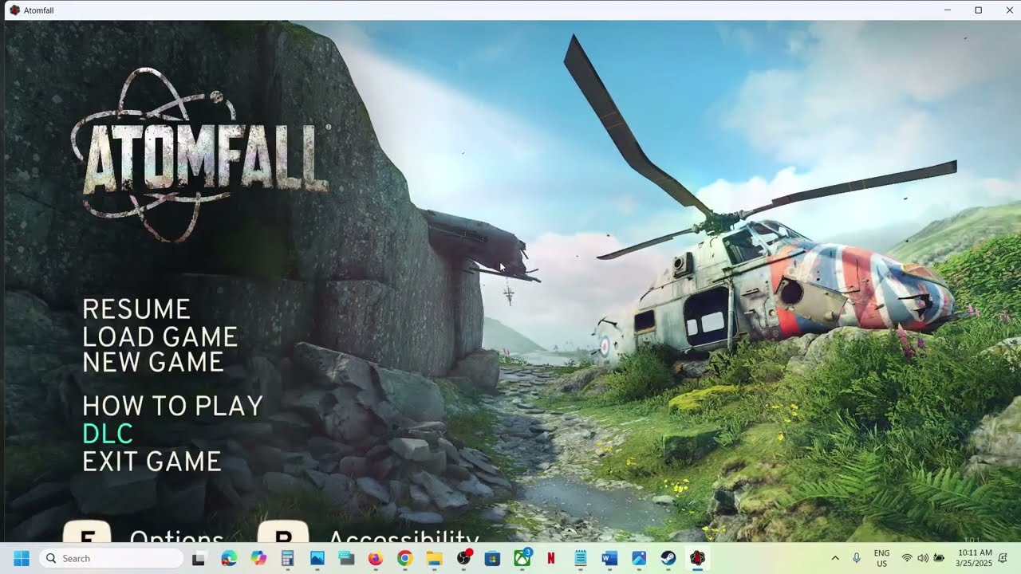Open the notifications bell icon
Viewport: 1021px width, 574px height.
click(x=1002, y=558)
